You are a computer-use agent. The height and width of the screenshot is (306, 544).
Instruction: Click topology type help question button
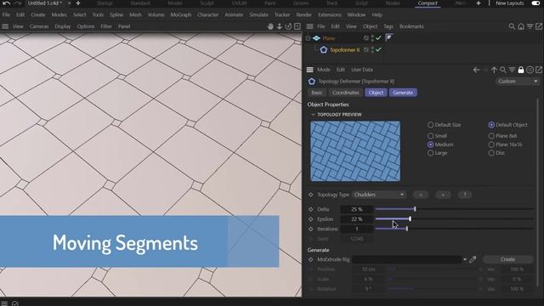465,195
